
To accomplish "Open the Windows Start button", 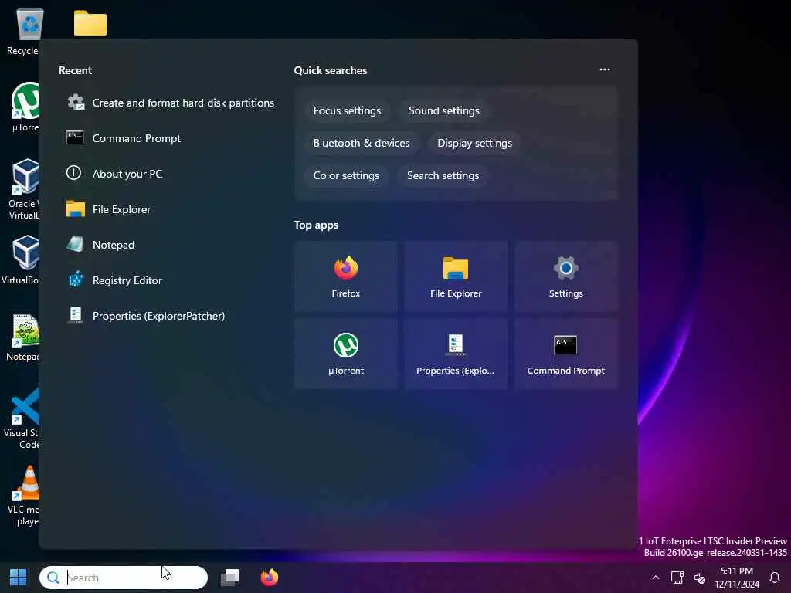I will [x=19, y=578].
